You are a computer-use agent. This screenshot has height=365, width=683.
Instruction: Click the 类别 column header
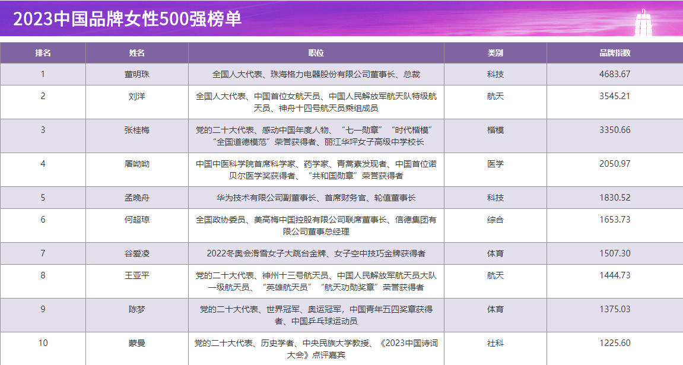[495, 53]
